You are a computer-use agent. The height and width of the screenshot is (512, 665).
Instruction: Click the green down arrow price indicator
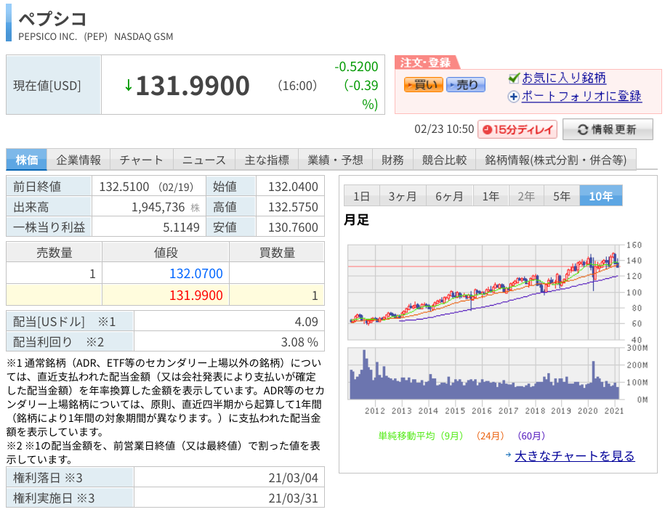pos(128,86)
